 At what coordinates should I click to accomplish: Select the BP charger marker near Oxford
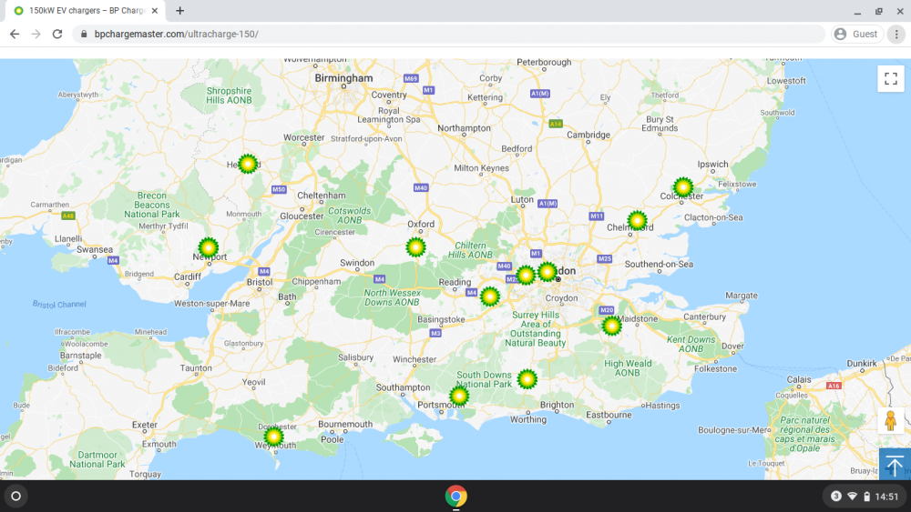416,247
